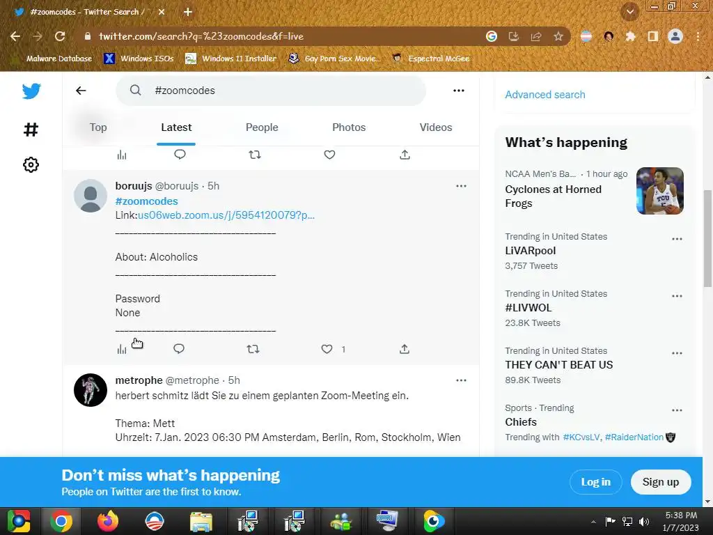Reply to boruujs tweet
Image resolution: width=713 pixels, height=535 pixels.
tap(179, 349)
